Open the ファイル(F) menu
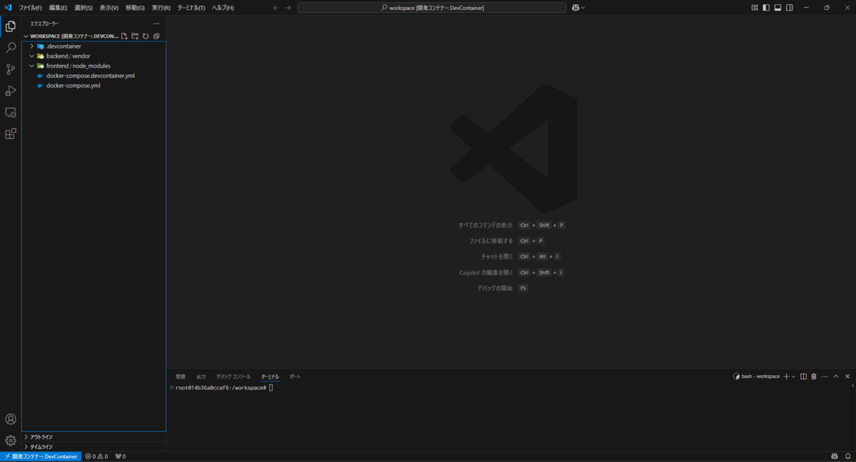Viewport: 856px width, 462px height. coord(31,8)
